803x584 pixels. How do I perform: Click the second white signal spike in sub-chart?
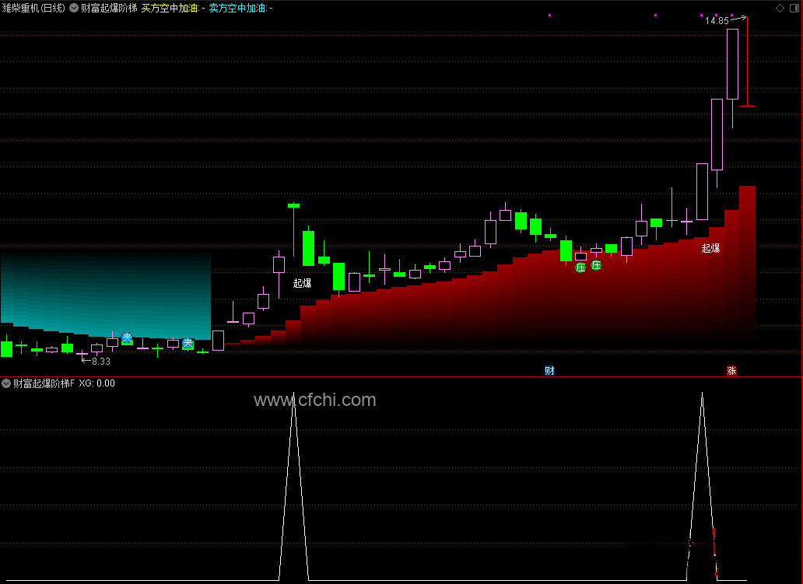(702, 486)
